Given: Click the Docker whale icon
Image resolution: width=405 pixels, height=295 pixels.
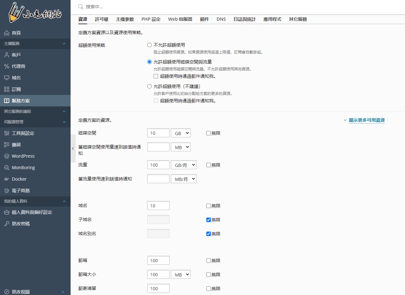Looking at the screenshot, I should 7,179.
